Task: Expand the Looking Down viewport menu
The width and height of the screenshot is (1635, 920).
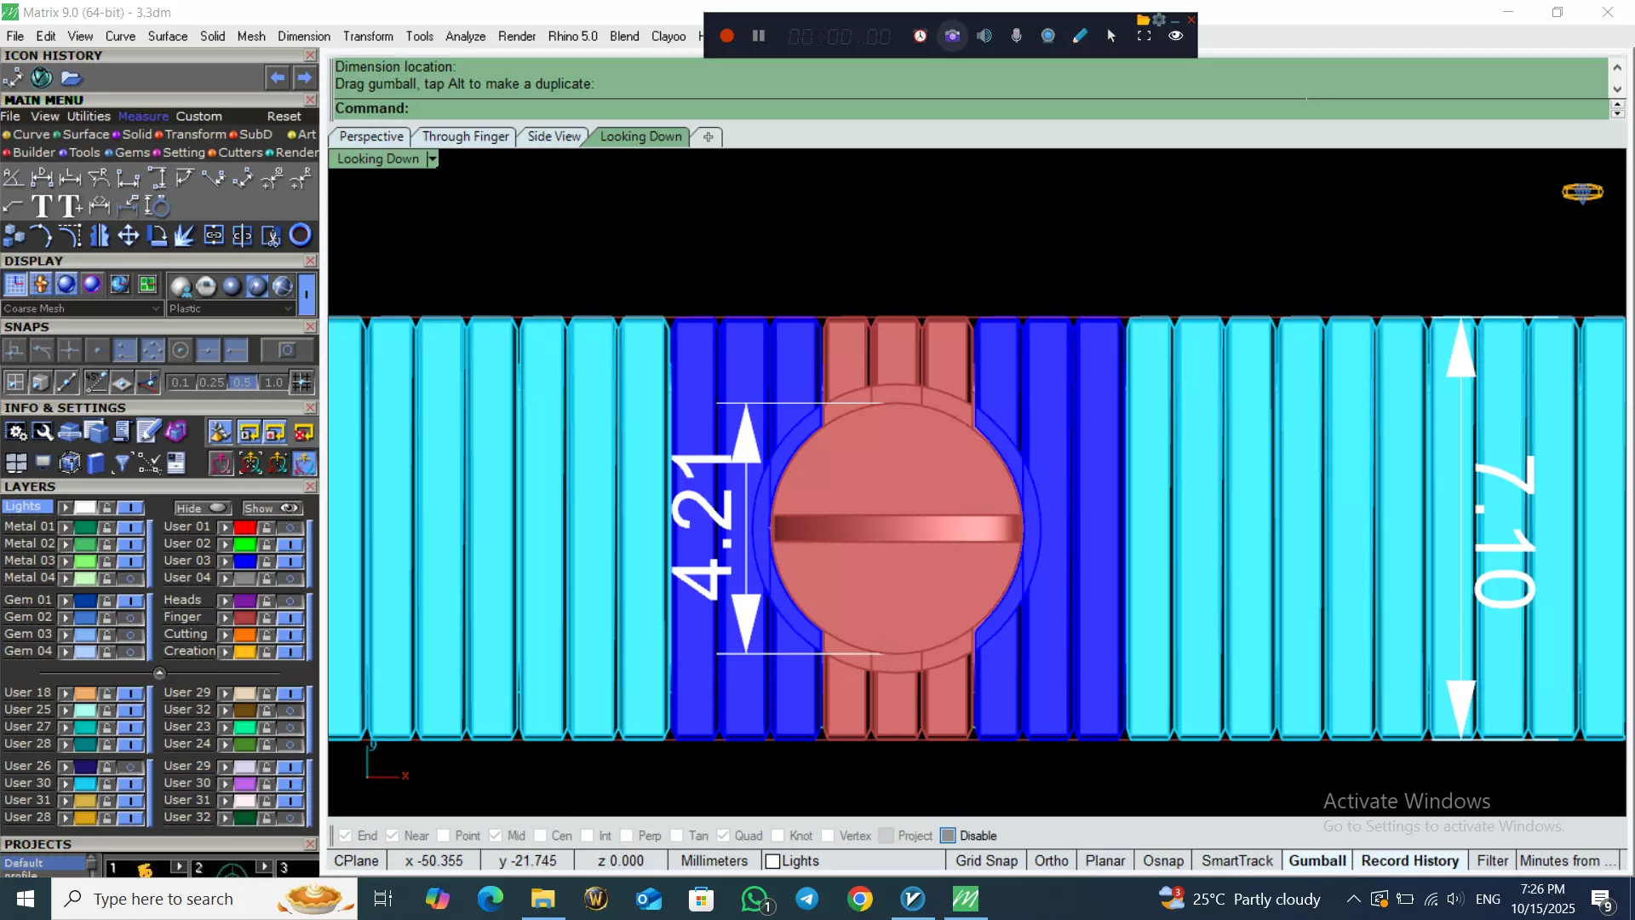Action: click(433, 159)
